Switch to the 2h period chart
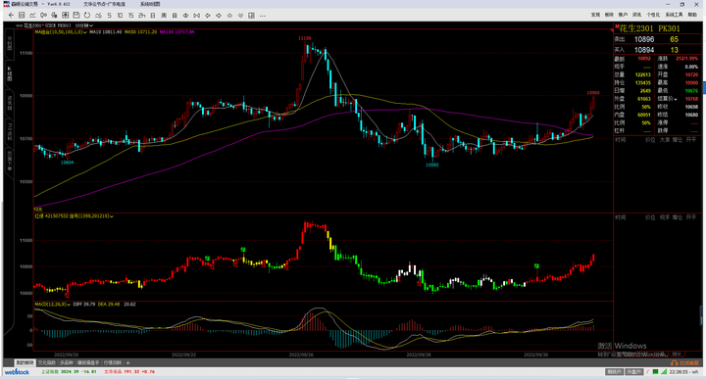The image size is (706, 379). (142, 16)
